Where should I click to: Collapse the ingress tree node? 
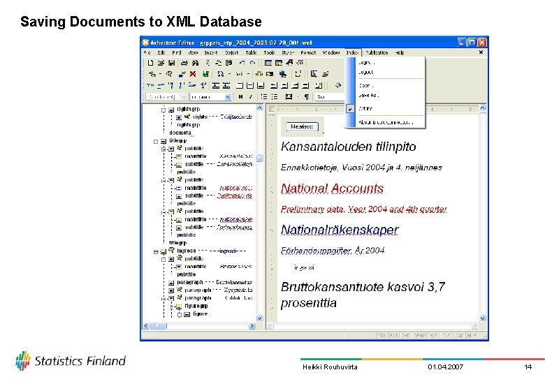[156, 251]
